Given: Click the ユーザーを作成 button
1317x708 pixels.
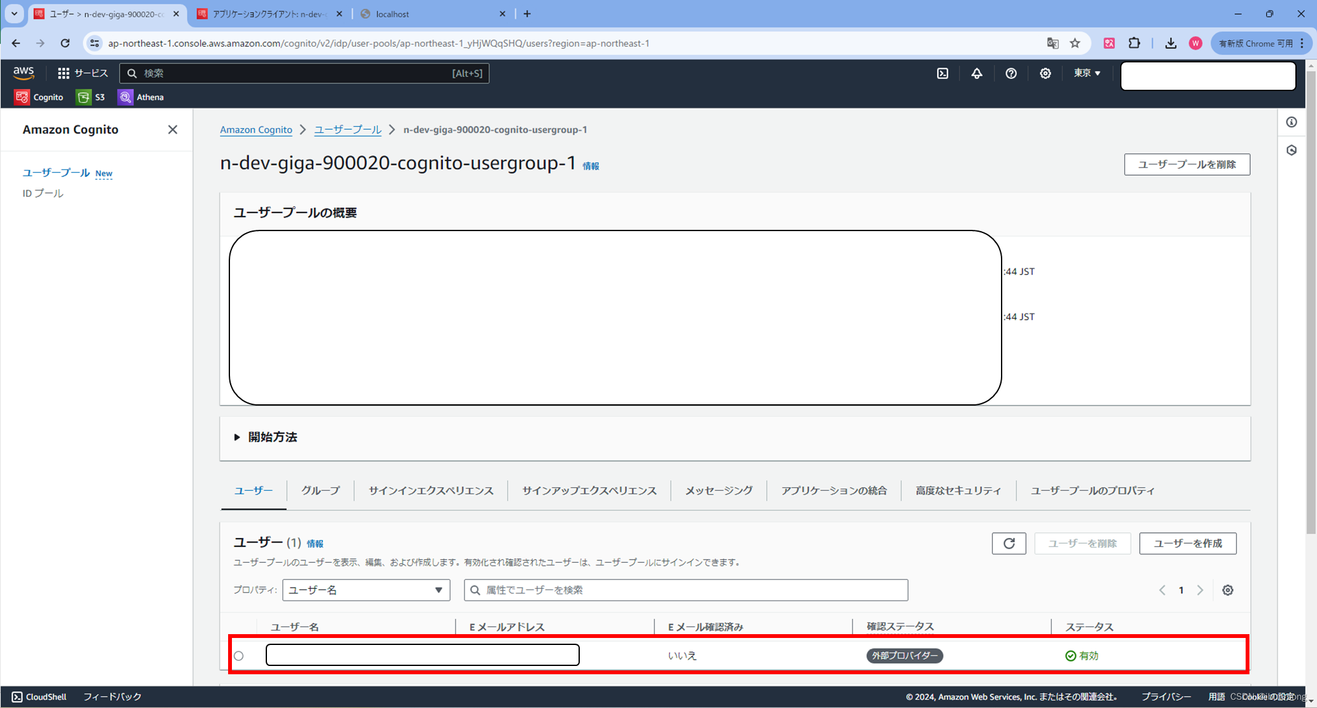Looking at the screenshot, I should point(1188,543).
